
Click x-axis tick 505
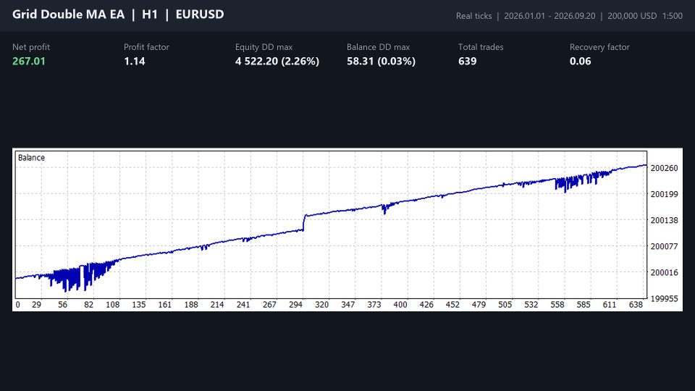[x=505, y=305]
